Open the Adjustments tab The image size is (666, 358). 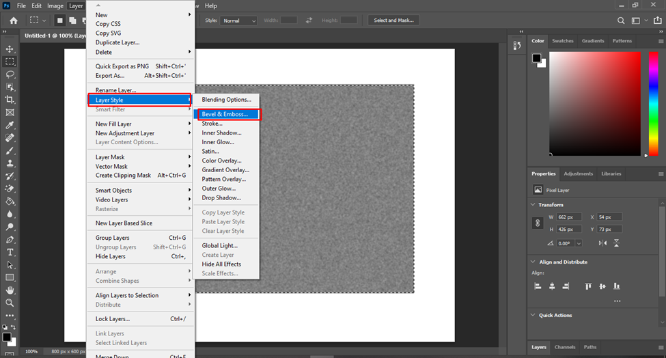pos(578,174)
